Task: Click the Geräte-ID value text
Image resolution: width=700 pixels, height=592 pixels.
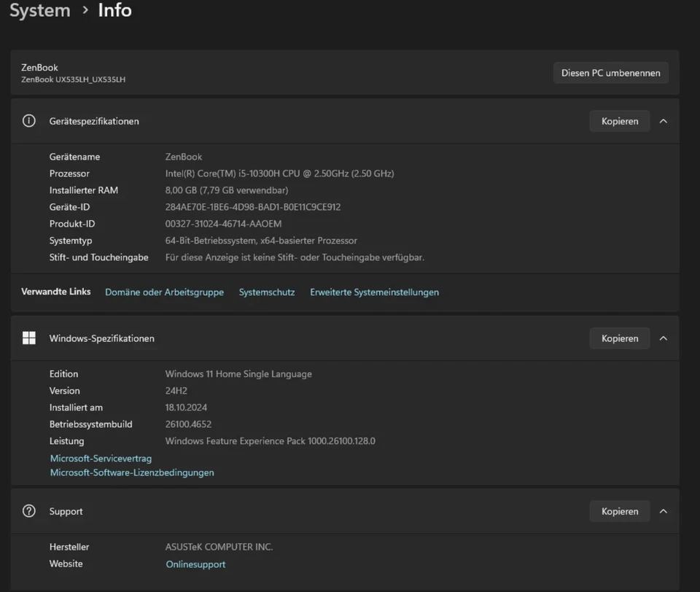Action: (253, 207)
